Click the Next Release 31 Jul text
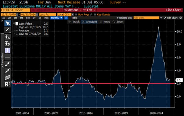Viewport: 184px width, 116px height. click(x=81, y=2)
